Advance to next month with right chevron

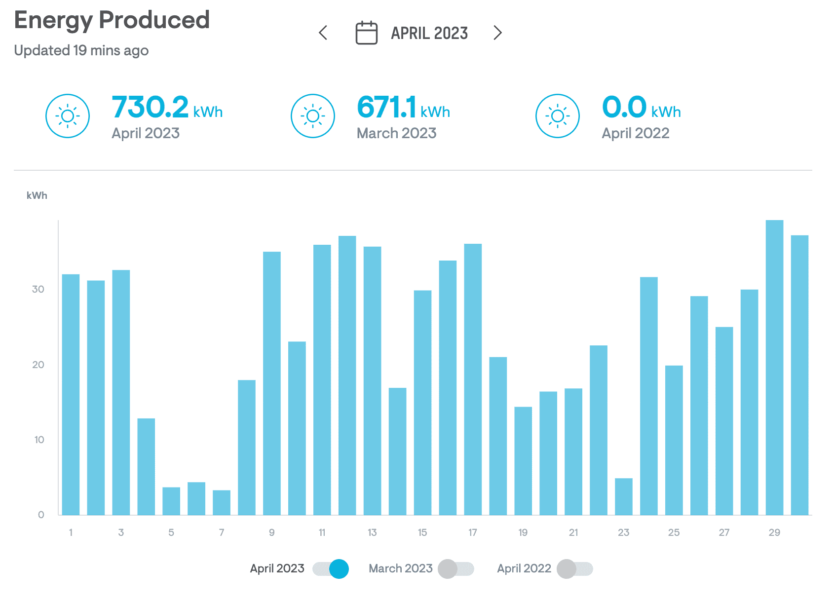point(497,33)
